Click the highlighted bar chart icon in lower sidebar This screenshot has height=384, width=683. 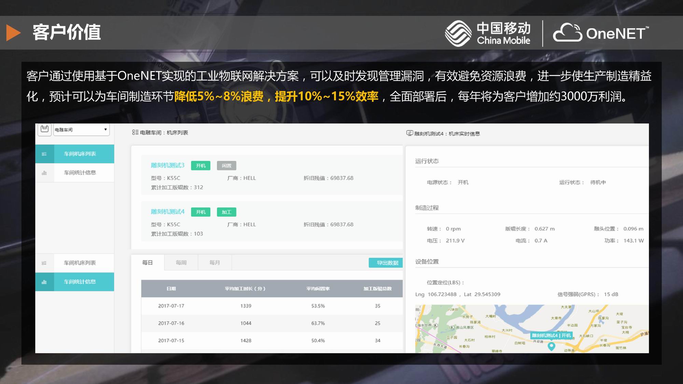(44, 282)
